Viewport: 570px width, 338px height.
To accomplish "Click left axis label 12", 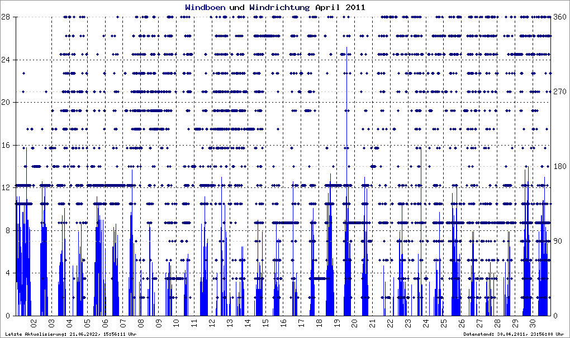I will (x=5, y=187).
